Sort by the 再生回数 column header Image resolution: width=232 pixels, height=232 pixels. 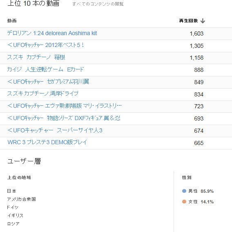[x=188, y=21]
